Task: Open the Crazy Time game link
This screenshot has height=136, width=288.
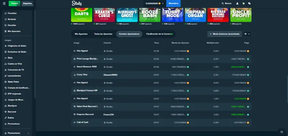Action: coord(82,75)
